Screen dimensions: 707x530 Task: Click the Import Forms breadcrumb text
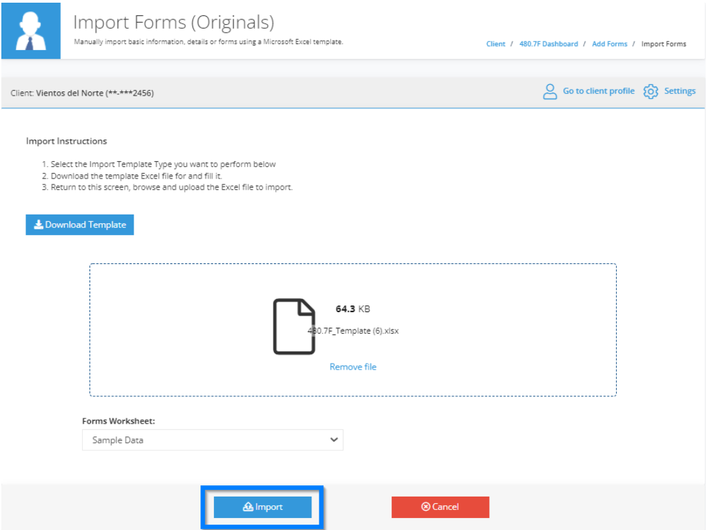[664, 43]
